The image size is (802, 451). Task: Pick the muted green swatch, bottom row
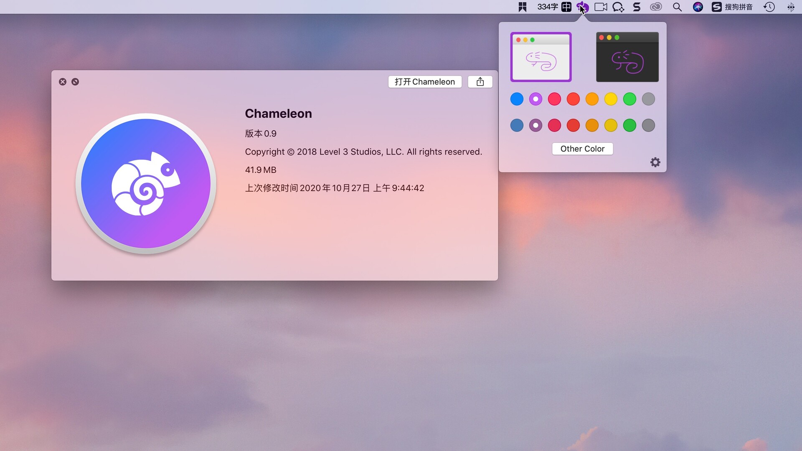(x=629, y=125)
